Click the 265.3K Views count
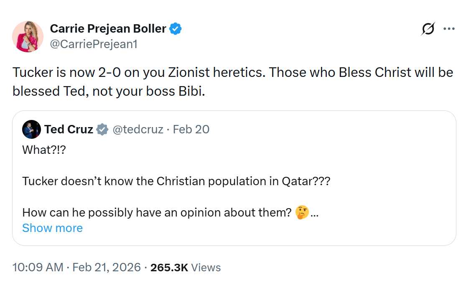 [x=185, y=268]
